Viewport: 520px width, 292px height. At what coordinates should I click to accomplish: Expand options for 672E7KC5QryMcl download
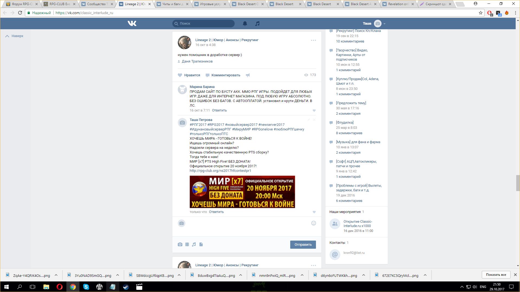[425, 275]
